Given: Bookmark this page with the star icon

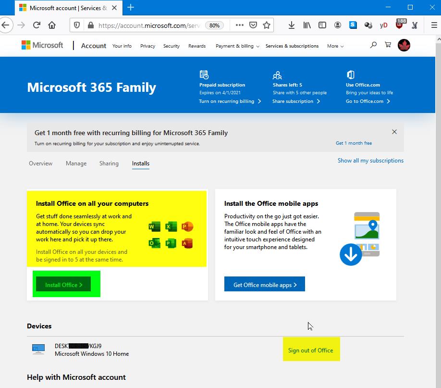Looking at the screenshot, I should coord(266,25).
